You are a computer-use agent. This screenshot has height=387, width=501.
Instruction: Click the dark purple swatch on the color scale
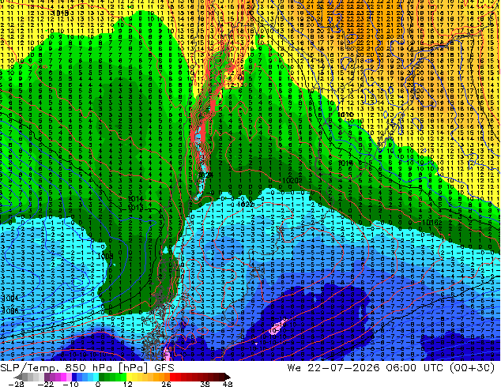47,377
